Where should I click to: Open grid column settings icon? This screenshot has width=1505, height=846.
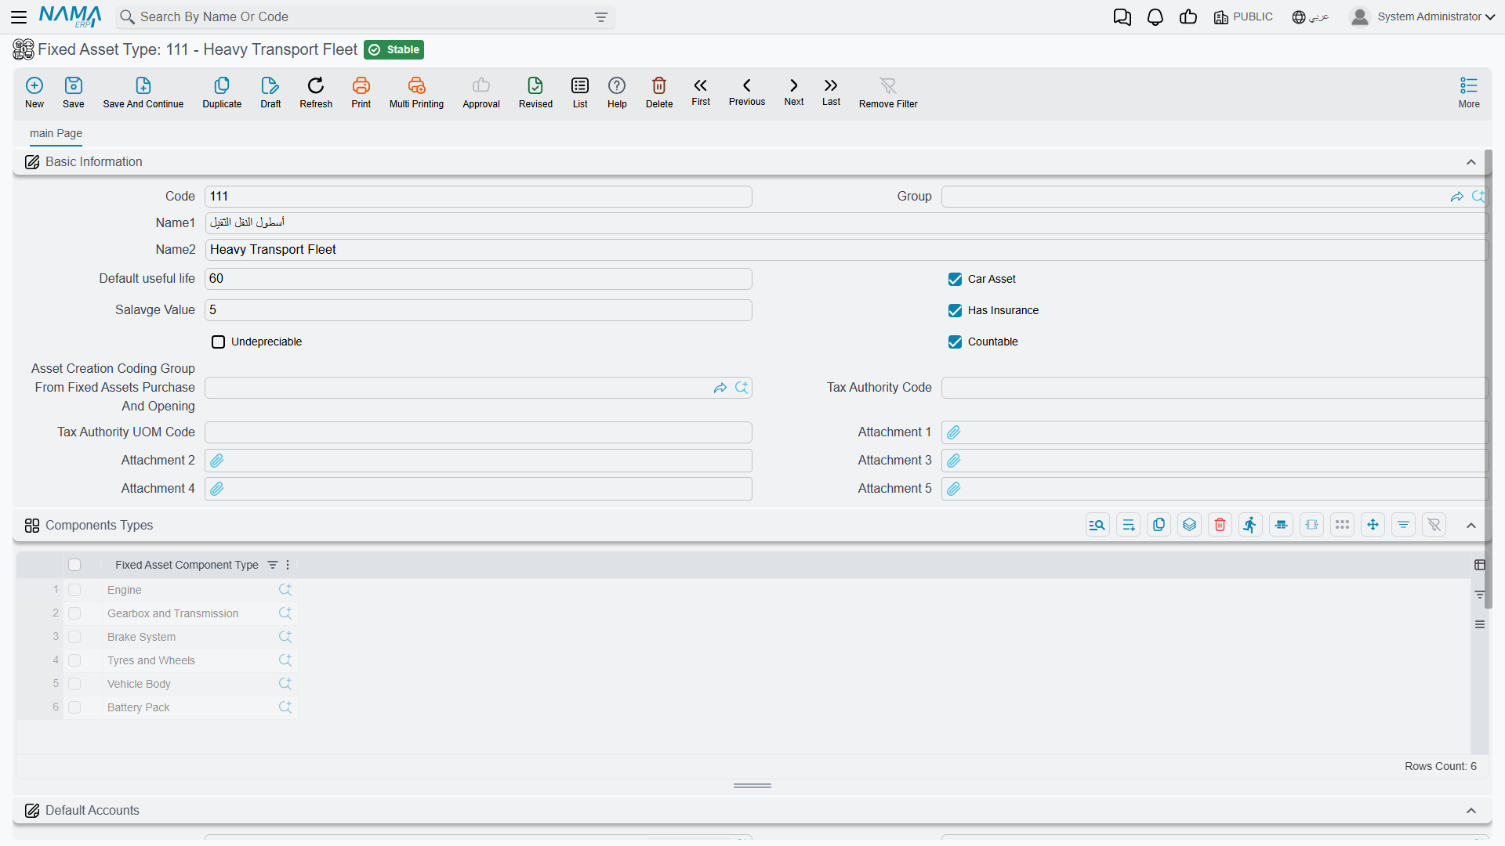[1480, 565]
